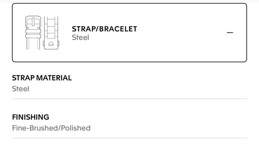The height and width of the screenshot is (148, 259).
Task: Click the FINISHING label
Action: coord(31,117)
